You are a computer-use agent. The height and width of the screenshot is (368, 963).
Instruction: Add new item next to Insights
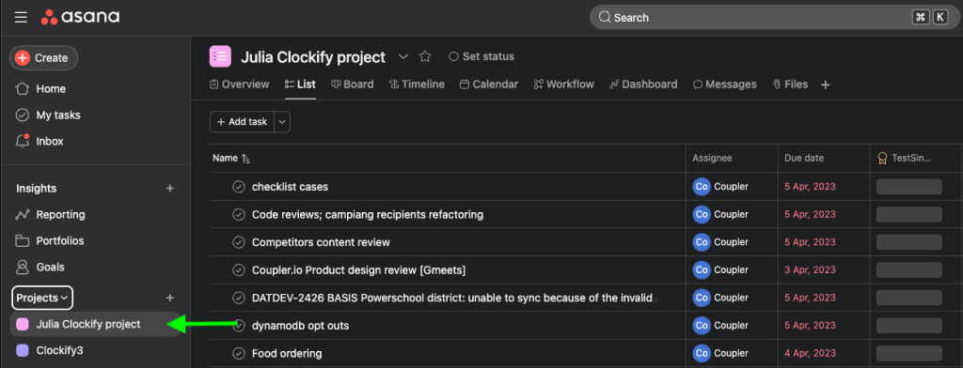(170, 189)
